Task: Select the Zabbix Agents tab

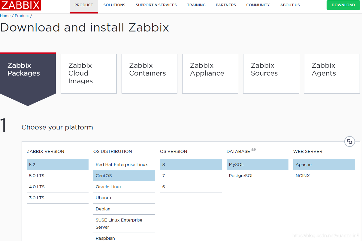Action: pos(332,74)
